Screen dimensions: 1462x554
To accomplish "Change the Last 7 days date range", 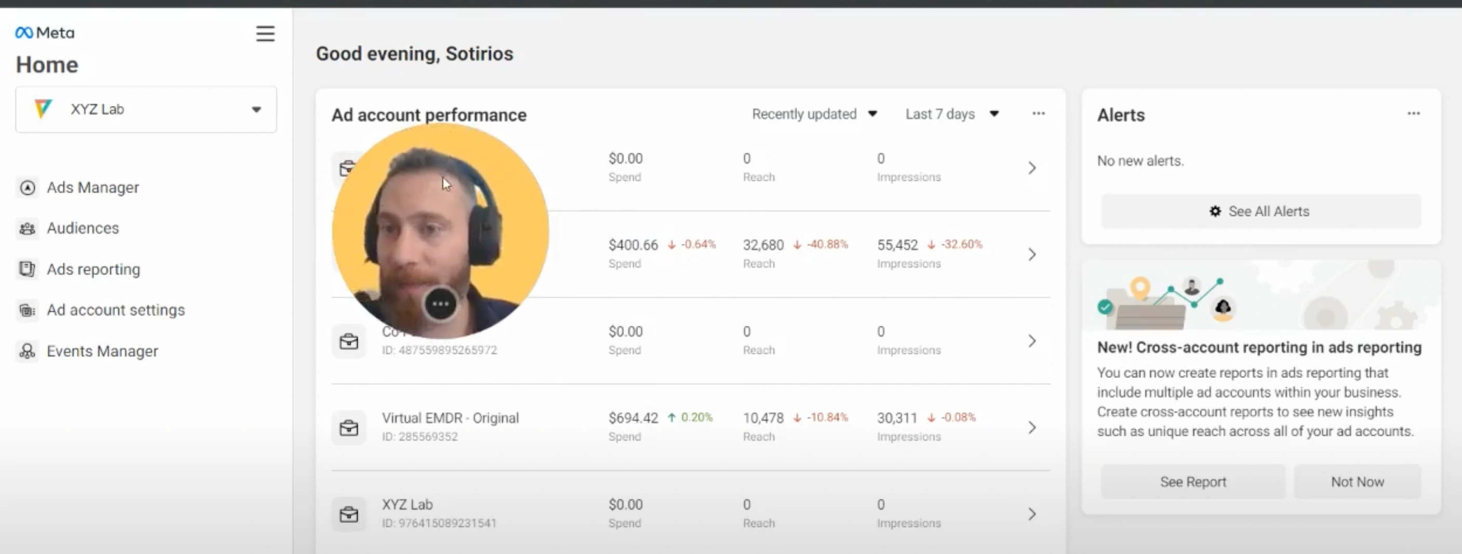I will click(x=952, y=114).
